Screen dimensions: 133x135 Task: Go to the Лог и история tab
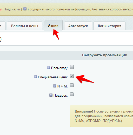(x=109, y=26)
